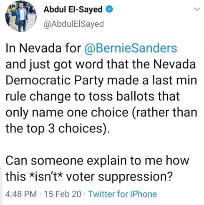Click the phrase "(rather than" in tweet
The width and height of the screenshot is (204, 205).
click(x=164, y=112)
